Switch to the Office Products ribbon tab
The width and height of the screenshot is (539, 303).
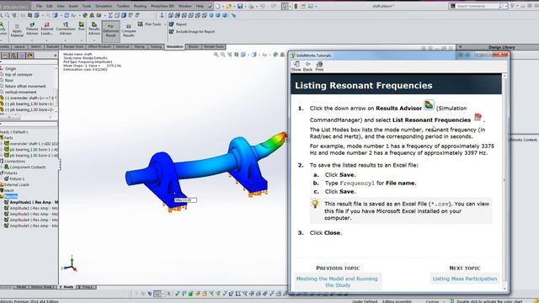[x=99, y=46]
